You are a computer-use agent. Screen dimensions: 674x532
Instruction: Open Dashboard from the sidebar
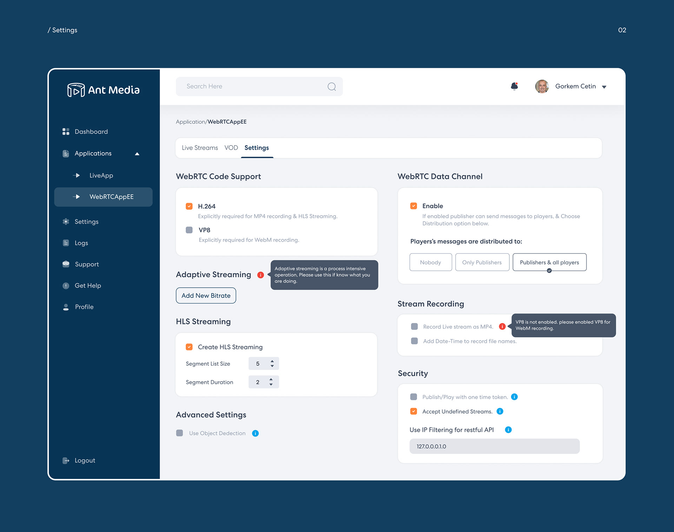91,131
